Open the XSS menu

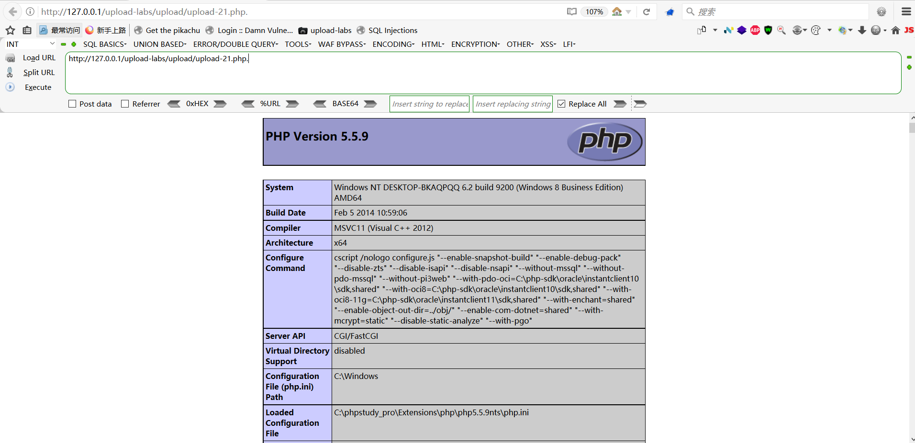click(548, 44)
